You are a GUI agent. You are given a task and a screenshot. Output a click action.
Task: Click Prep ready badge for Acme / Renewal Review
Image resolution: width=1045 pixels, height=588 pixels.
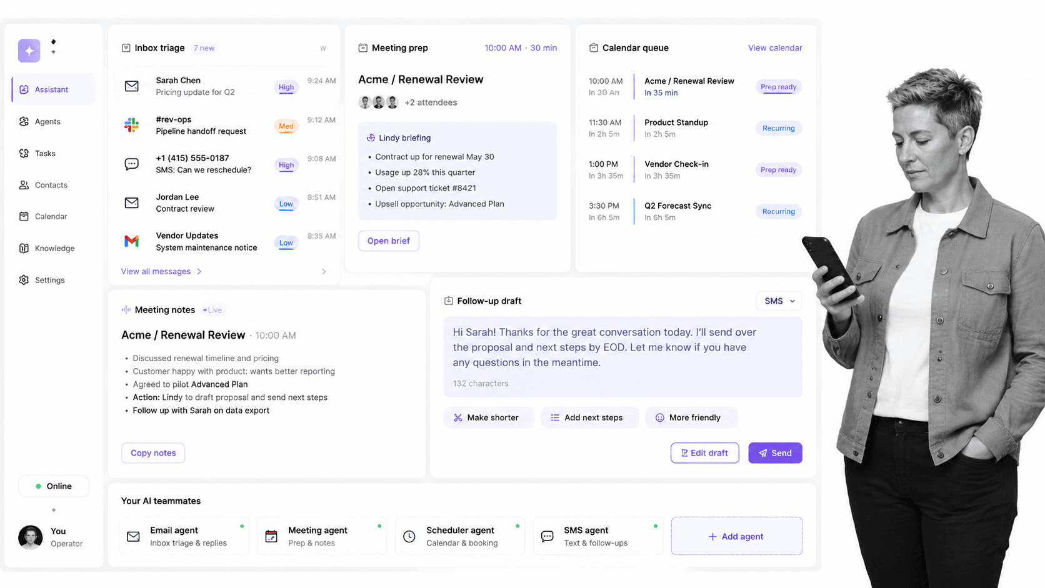778,87
